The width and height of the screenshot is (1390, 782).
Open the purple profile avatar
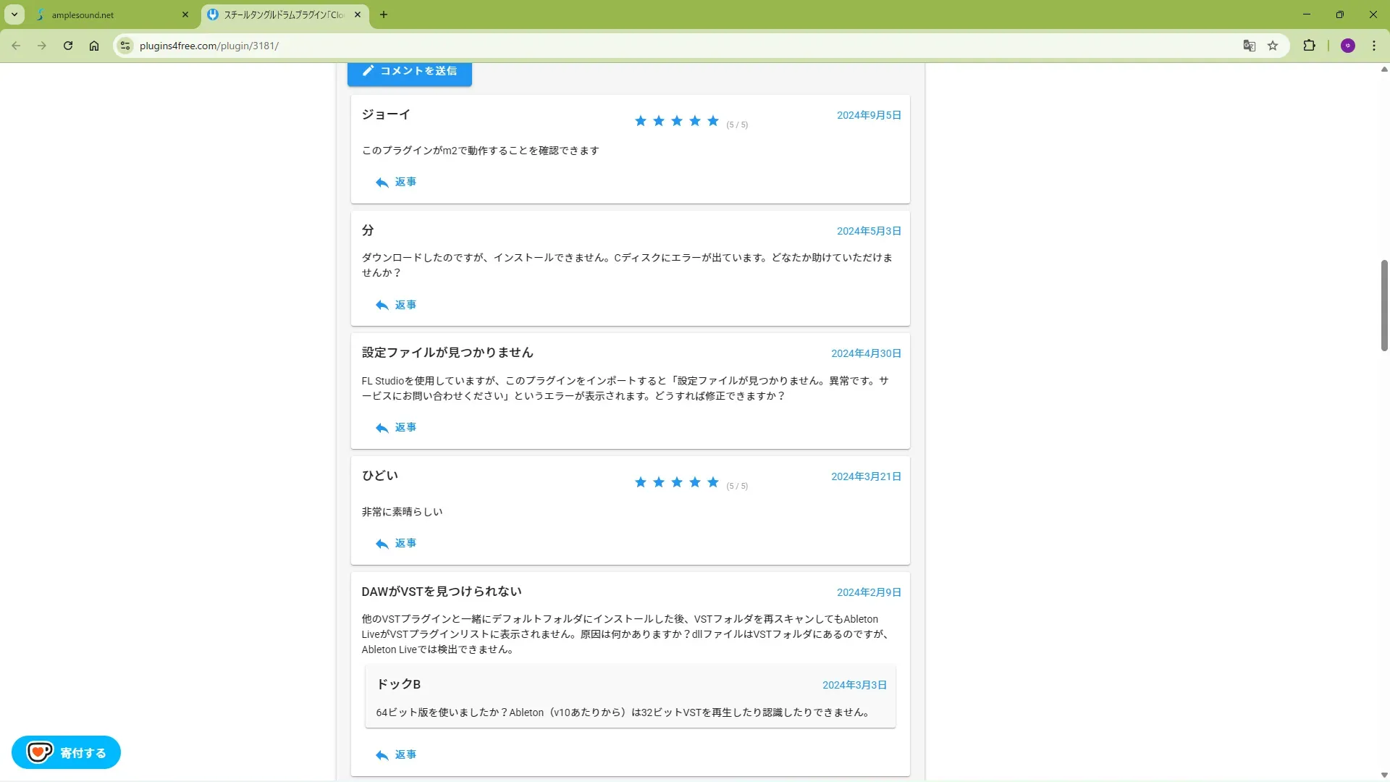pos(1347,46)
